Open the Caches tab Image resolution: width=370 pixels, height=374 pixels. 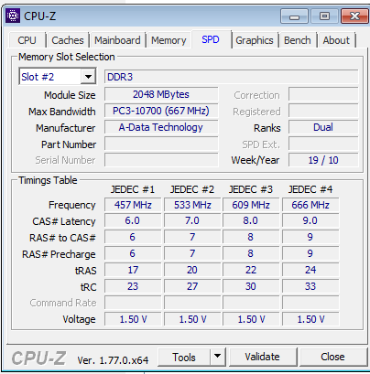pos(68,40)
